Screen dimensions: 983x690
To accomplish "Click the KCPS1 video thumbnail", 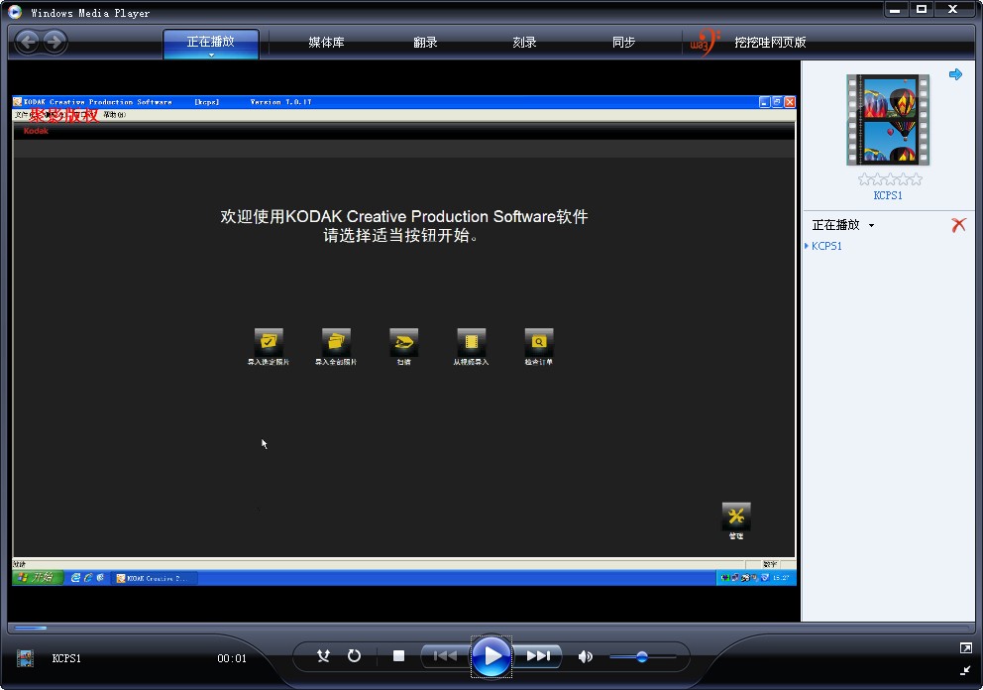I will pos(888,120).
